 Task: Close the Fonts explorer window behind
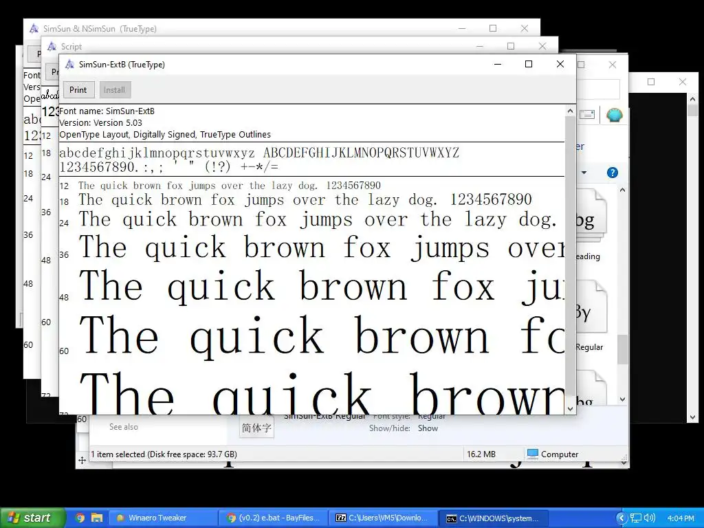point(613,65)
